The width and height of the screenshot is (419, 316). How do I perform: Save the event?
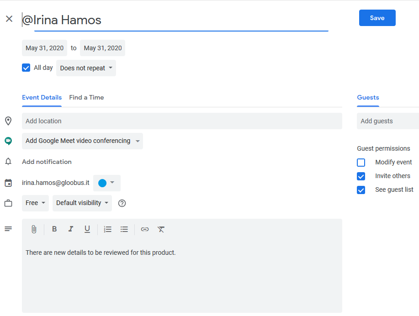377,18
